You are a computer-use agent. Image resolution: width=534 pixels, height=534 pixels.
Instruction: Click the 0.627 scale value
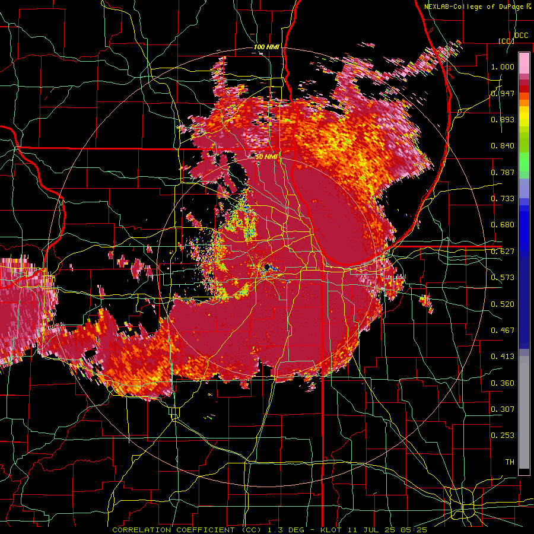tap(503, 252)
